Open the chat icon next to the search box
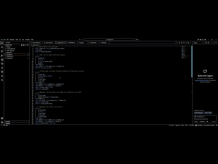 tap(137, 40)
